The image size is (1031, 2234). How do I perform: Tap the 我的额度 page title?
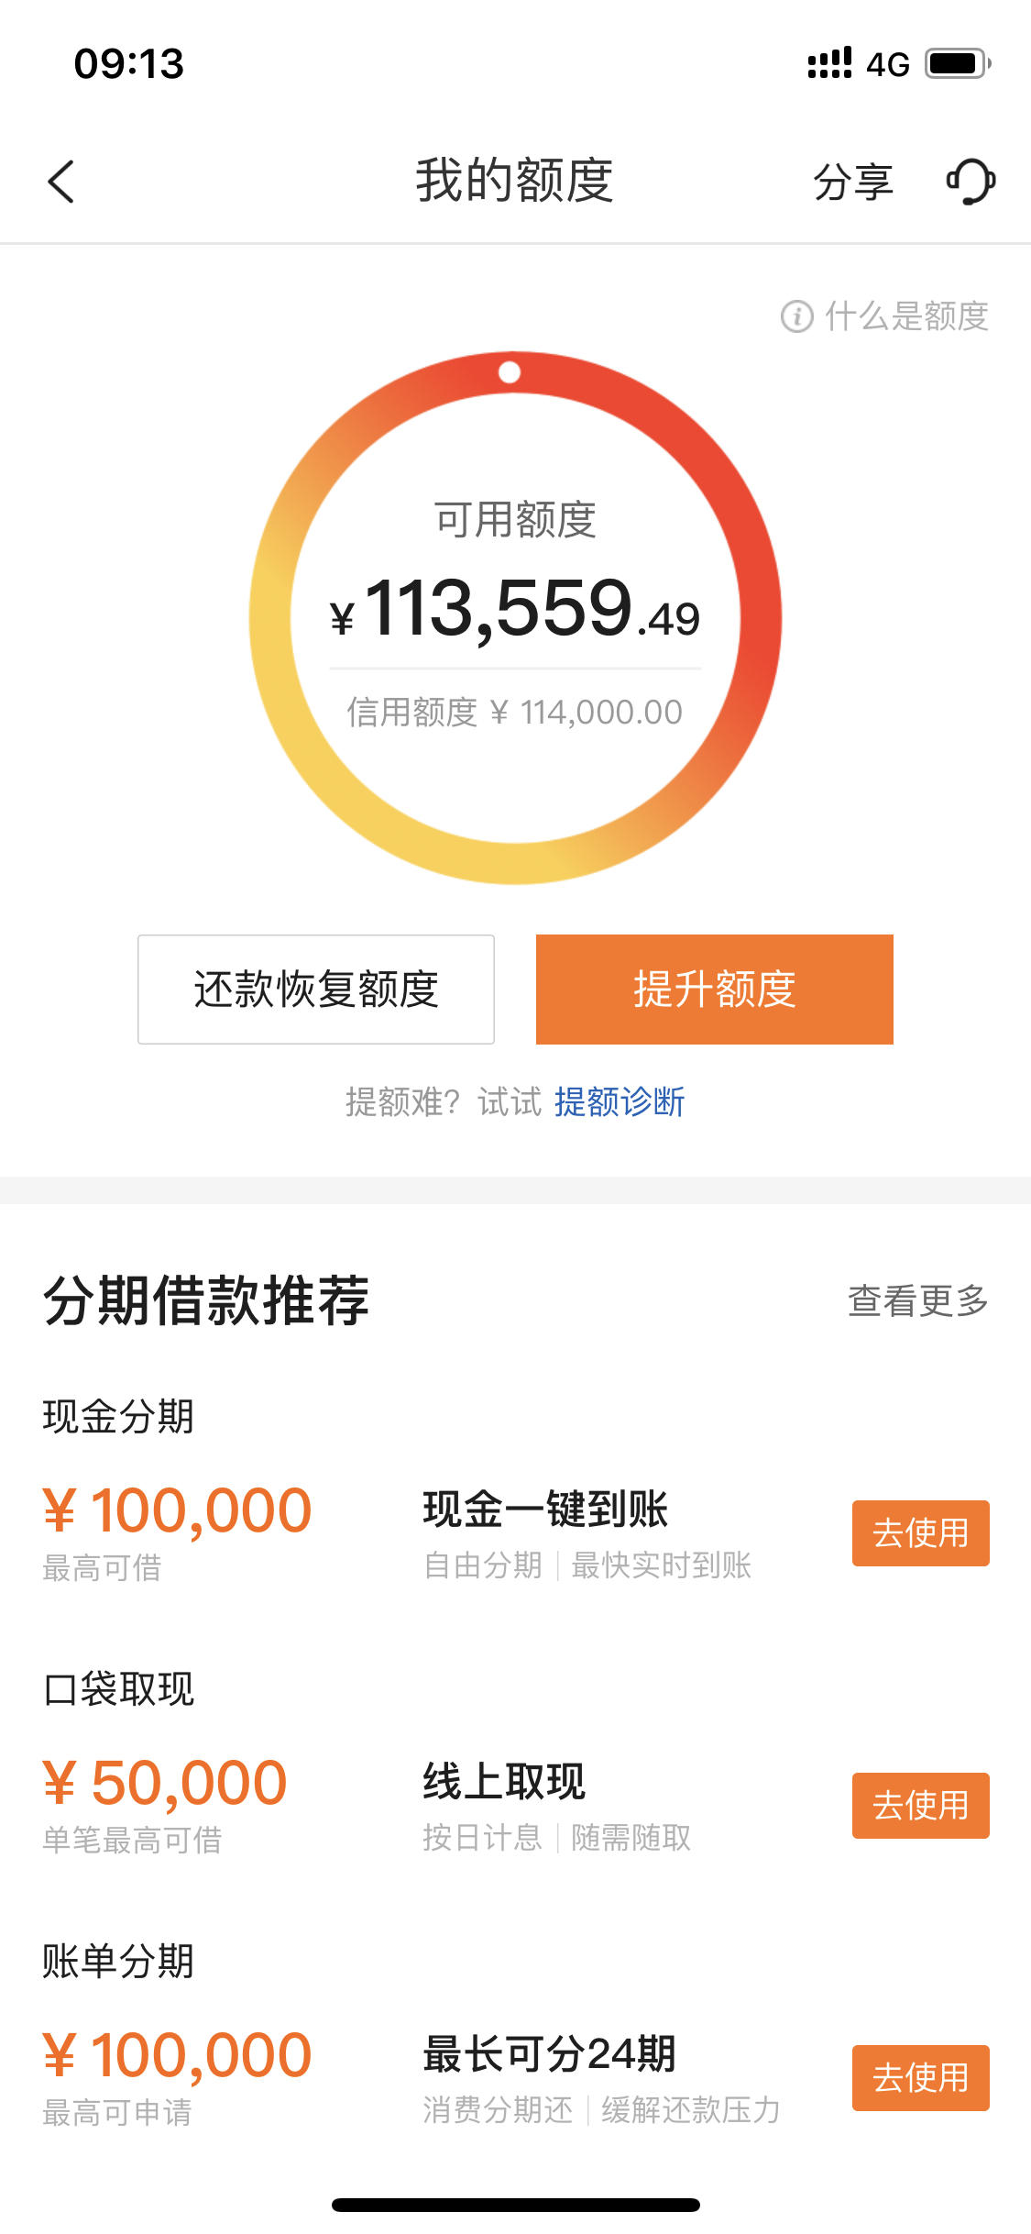pyautogui.click(x=514, y=180)
